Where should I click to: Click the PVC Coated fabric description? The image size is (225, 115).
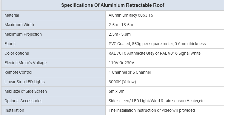click(157, 44)
